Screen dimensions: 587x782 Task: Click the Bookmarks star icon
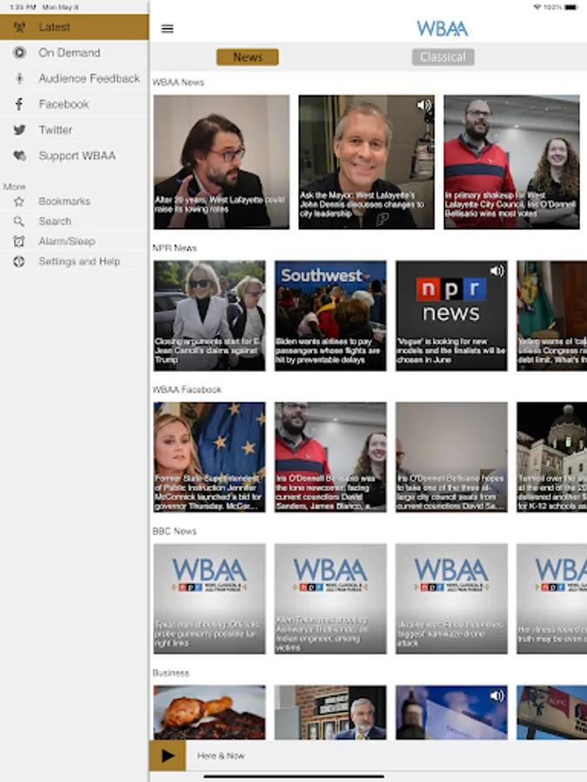(19, 202)
